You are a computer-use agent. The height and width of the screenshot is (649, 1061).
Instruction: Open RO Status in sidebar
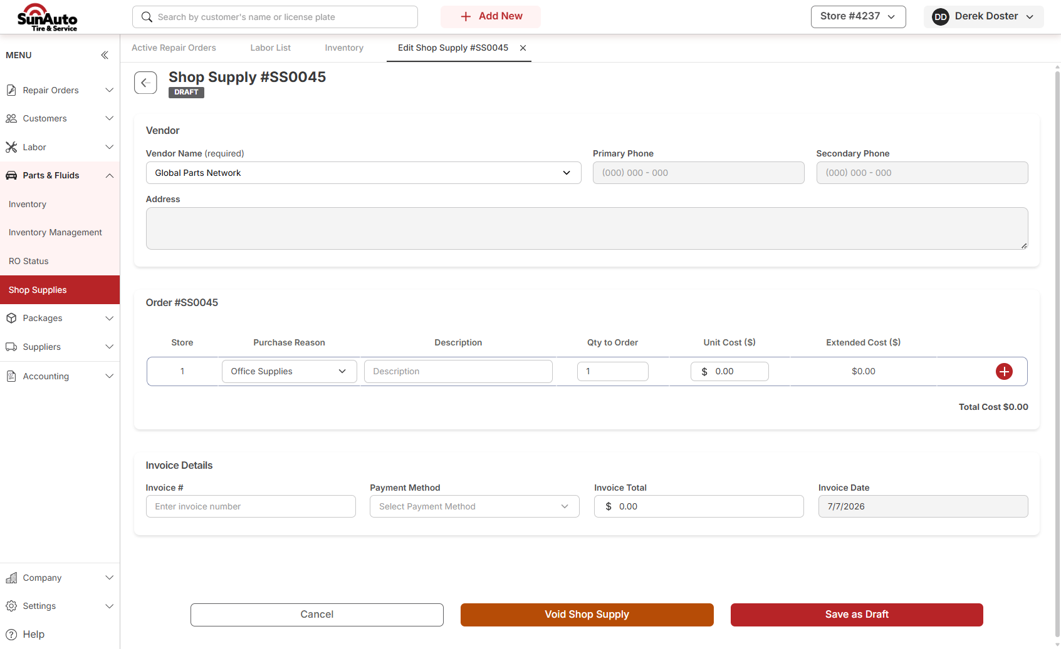60,261
